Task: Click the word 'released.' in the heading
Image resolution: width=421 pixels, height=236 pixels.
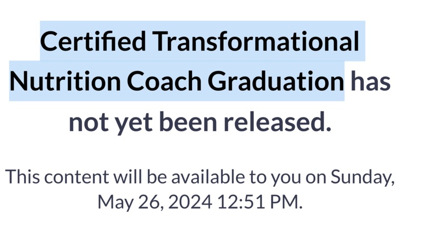Action: click(278, 121)
